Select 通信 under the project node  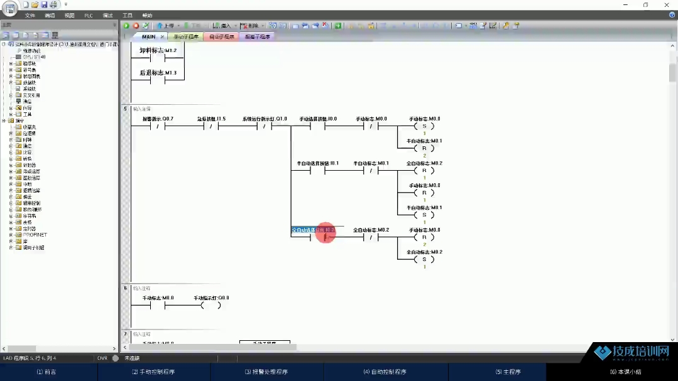coord(27,102)
